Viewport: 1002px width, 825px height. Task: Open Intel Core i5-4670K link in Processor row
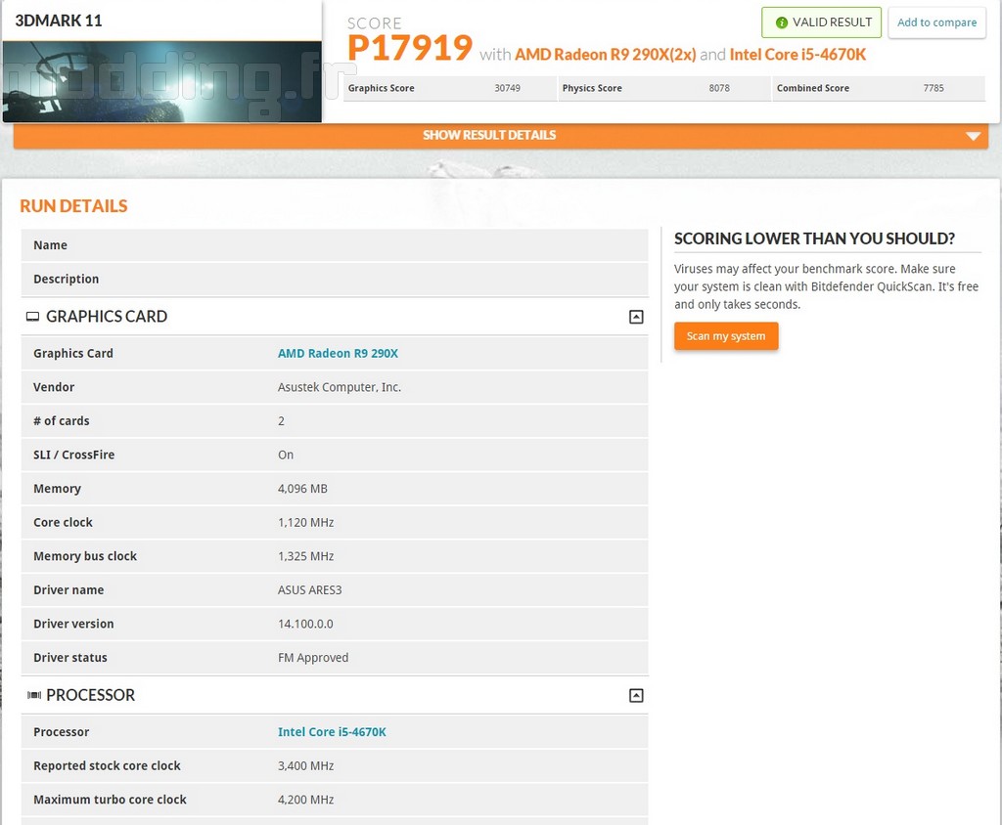coord(332,732)
